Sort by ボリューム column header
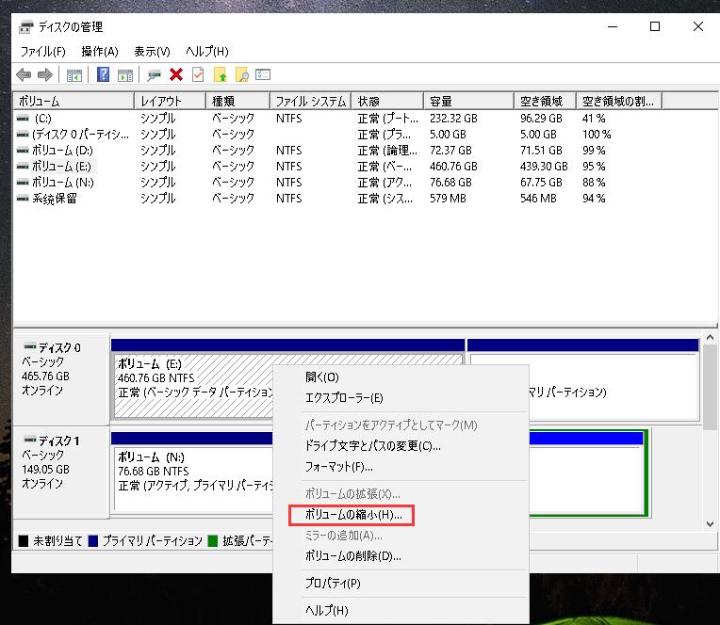Image resolution: width=720 pixels, height=625 pixels. (x=74, y=101)
